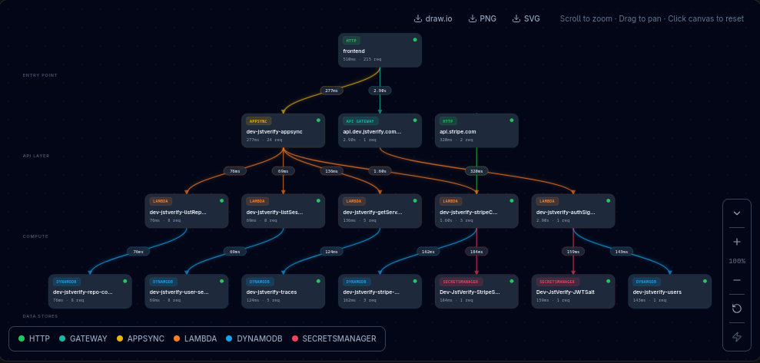Click the 162ms edge label
Image resolution: width=760 pixels, height=363 pixels.
pyautogui.click(x=429, y=251)
